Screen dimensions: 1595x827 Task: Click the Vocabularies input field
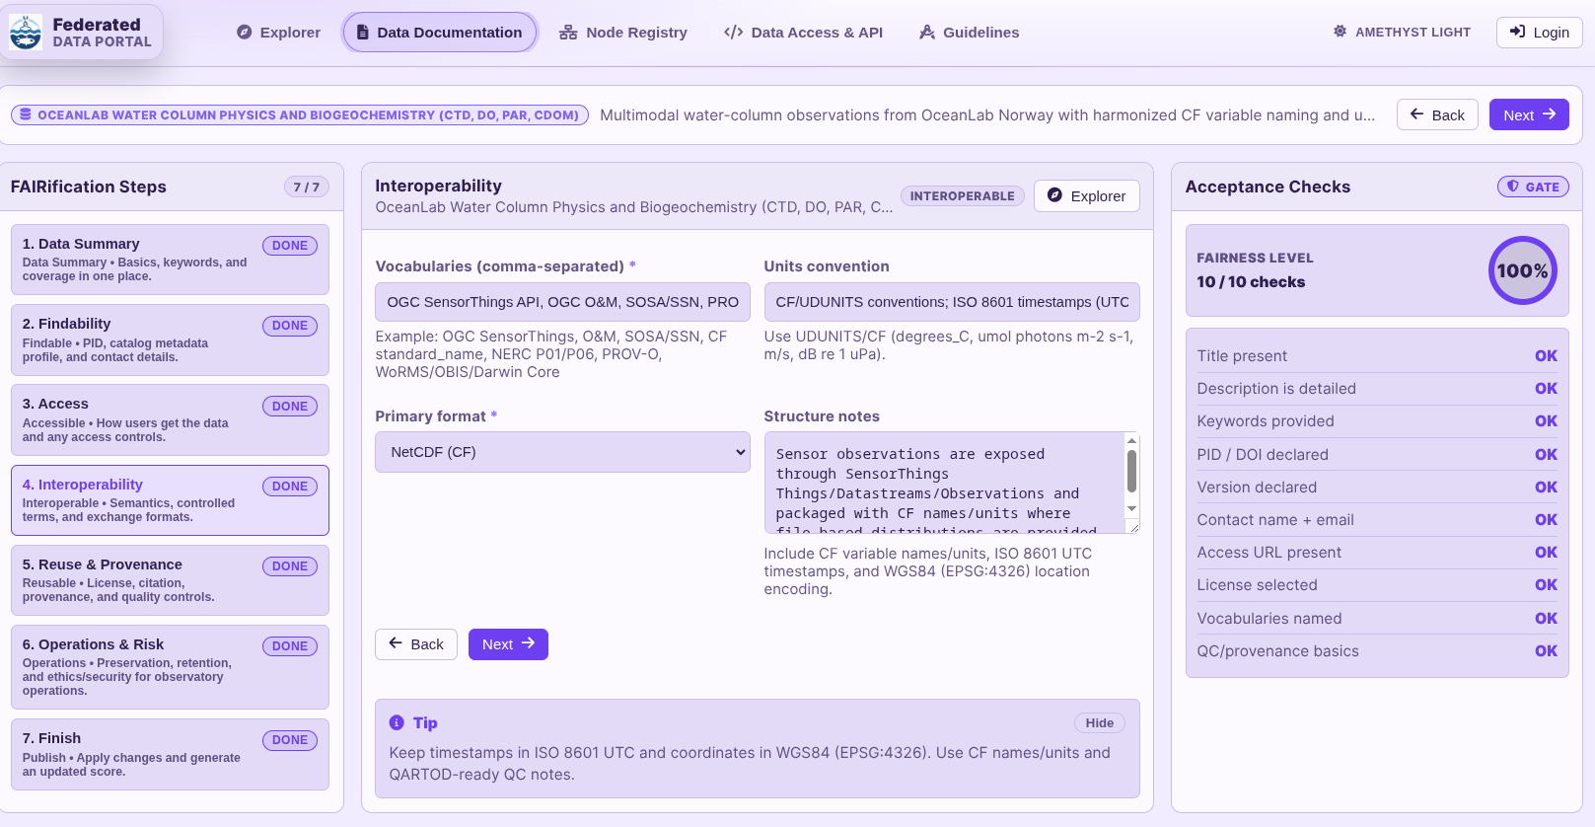(562, 302)
